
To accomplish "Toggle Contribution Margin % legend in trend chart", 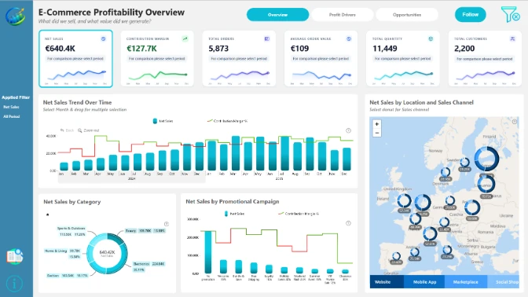I will point(227,121).
